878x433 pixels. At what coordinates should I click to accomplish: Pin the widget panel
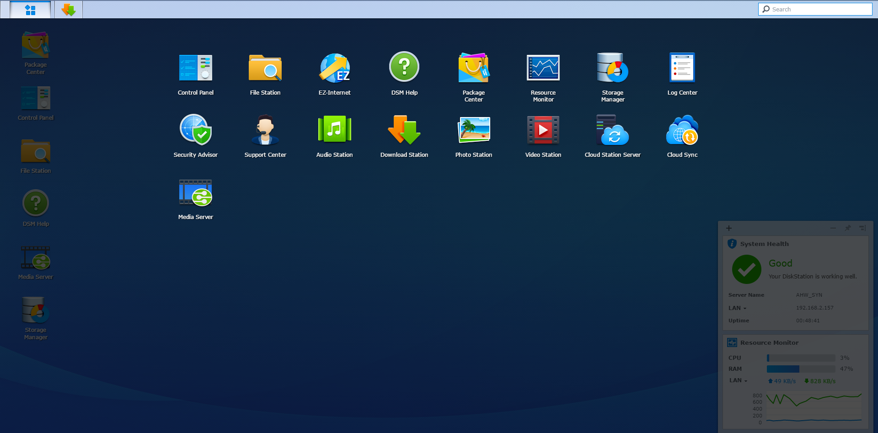pos(848,228)
